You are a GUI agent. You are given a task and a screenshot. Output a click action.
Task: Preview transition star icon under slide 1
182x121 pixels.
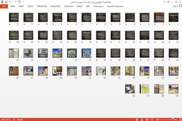(x=169, y=24)
